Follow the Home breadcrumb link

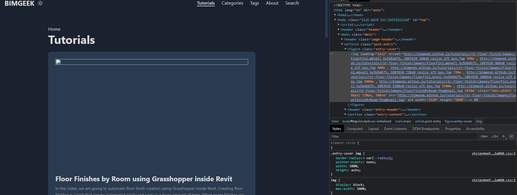point(54,29)
